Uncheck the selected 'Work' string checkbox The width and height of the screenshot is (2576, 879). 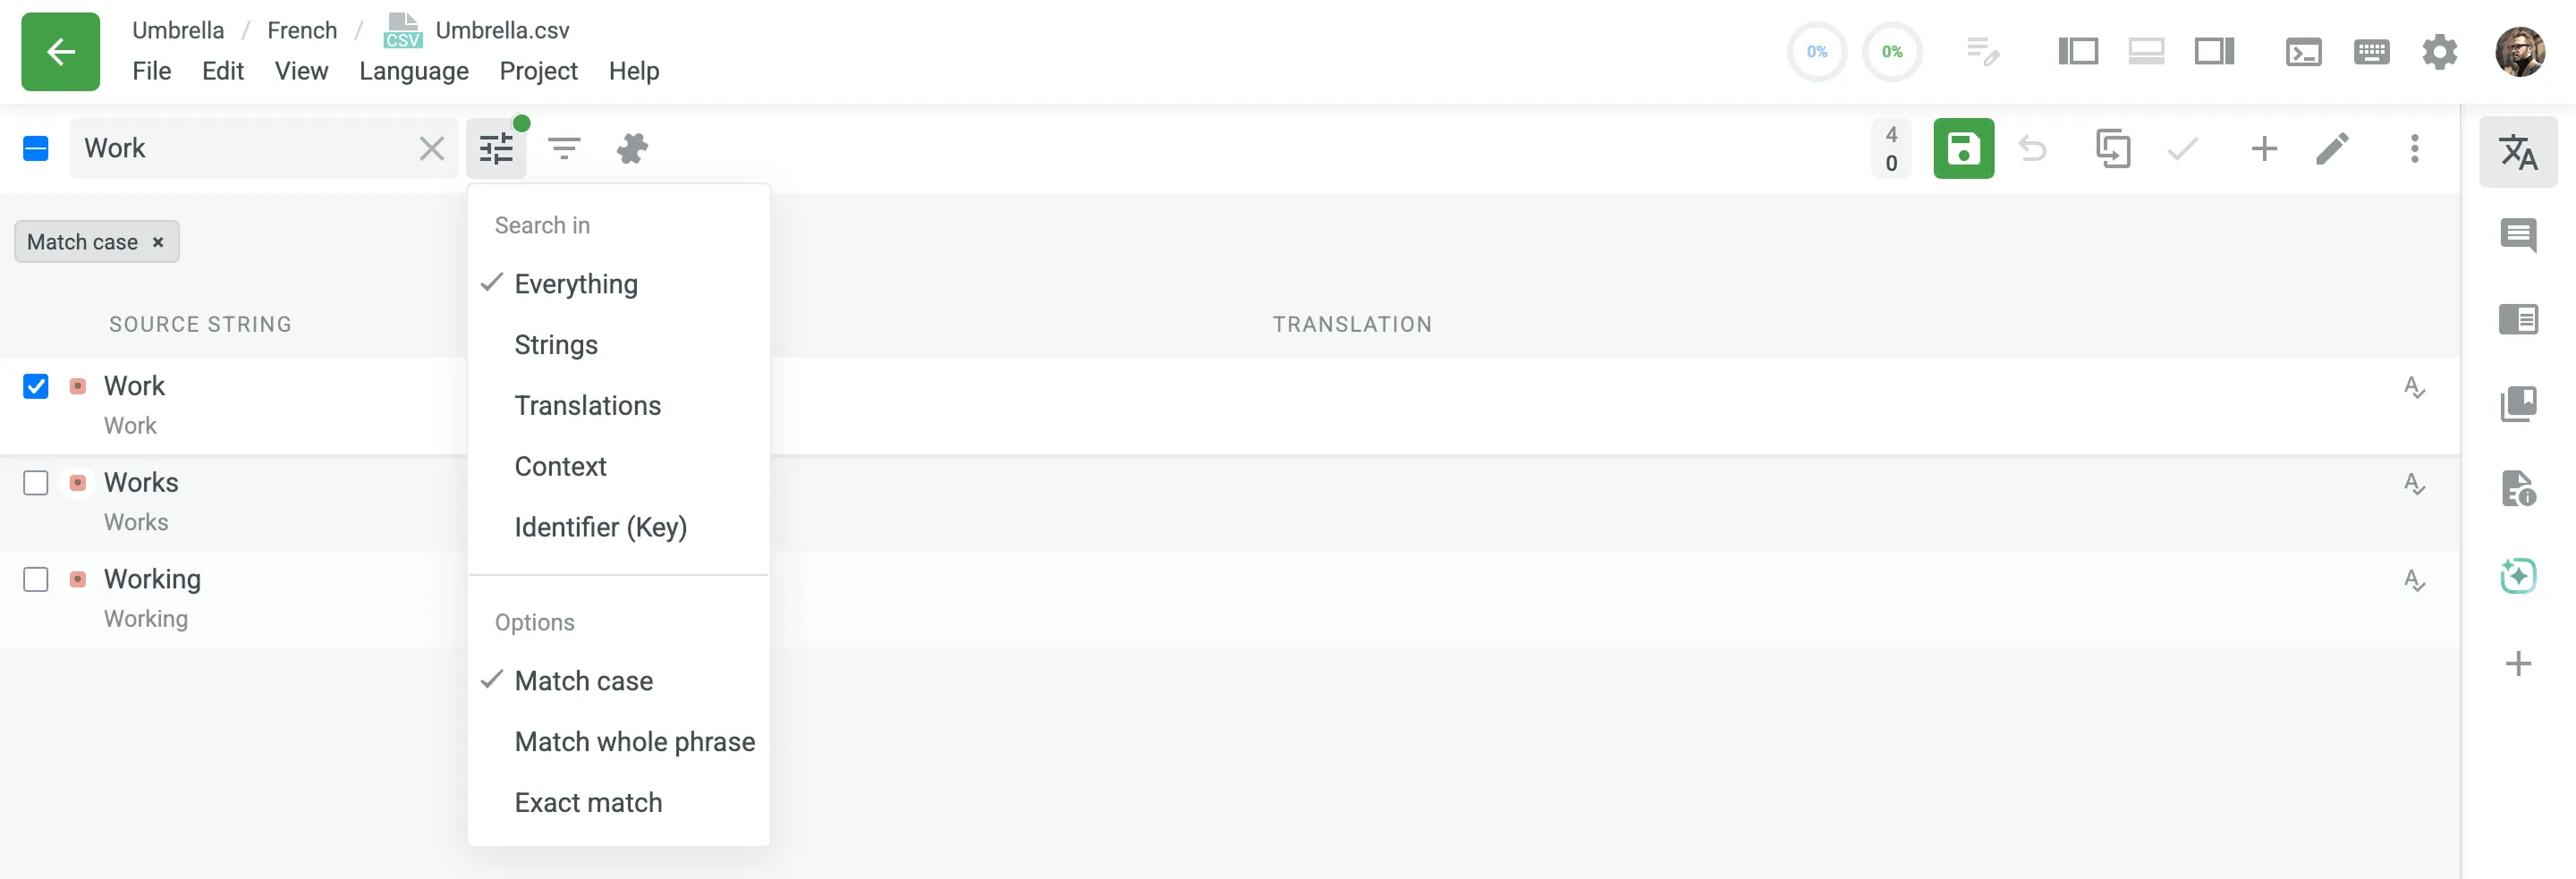tap(36, 386)
